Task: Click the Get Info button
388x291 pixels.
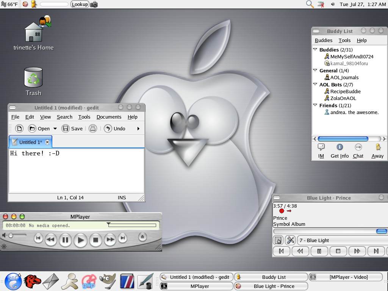Action: pos(339,151)
